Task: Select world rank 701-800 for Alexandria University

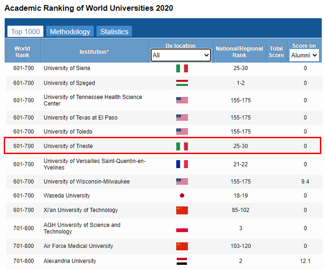Action: [x=23, y=261]
